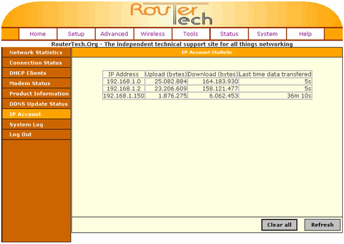This screenshot has height=244, width=344.
Task: Click download value 158.121.477
Action: (x=213, y=89)
